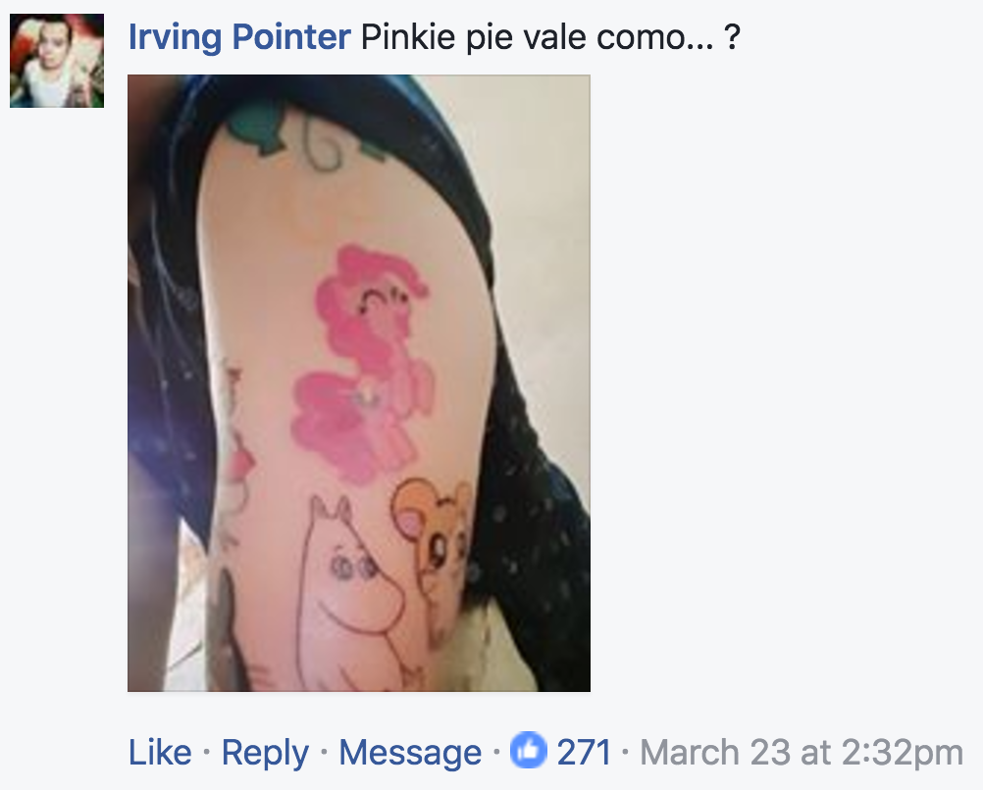Click the Message link under the comment
The width and height of the screenshot is (983, 790).
[x=410, y=753]
